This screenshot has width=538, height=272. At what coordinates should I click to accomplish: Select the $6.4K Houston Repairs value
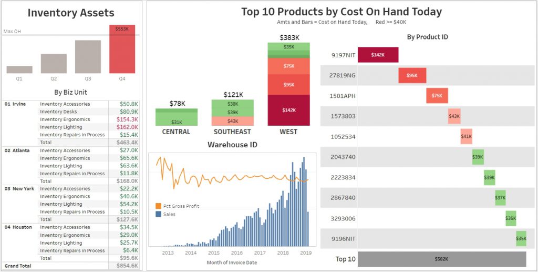click(x=131, y=250)
